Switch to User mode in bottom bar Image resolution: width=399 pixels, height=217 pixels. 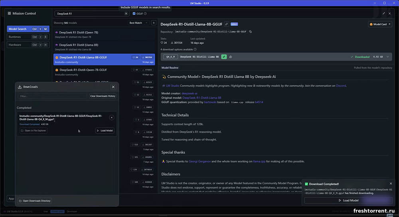click(x=45, y=211)
